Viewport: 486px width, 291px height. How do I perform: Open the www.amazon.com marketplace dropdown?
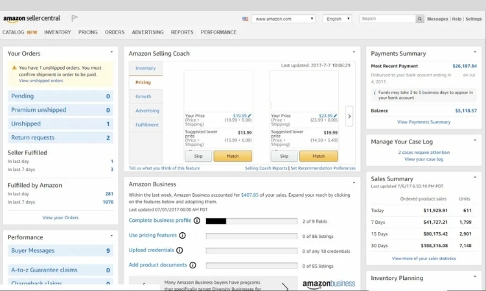pos(284,19)
